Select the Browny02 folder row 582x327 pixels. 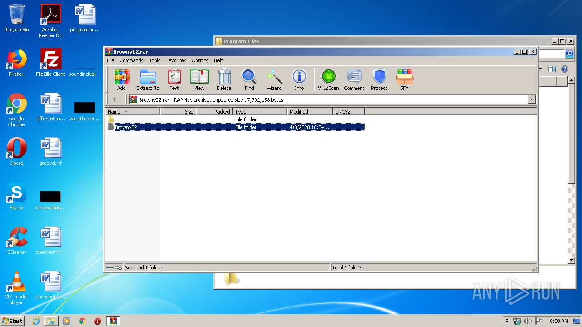coord(235,127)
